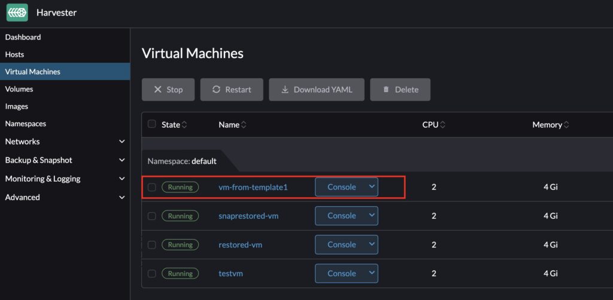The height and width of the screenshot is (300, 613).
Task: Select the testvm row checkbox
Action: pyautogui.click(x=151, y=273)
